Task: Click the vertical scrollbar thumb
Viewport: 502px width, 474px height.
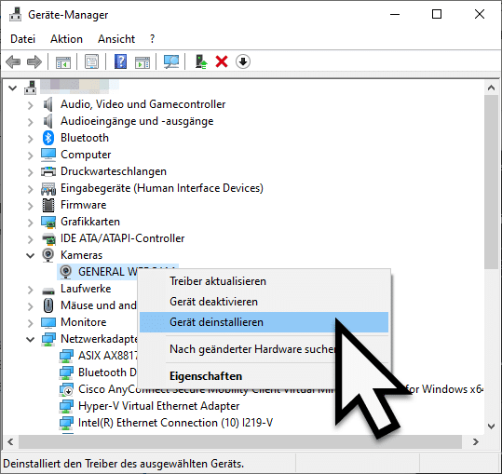Action: click(x=491, y=183)
